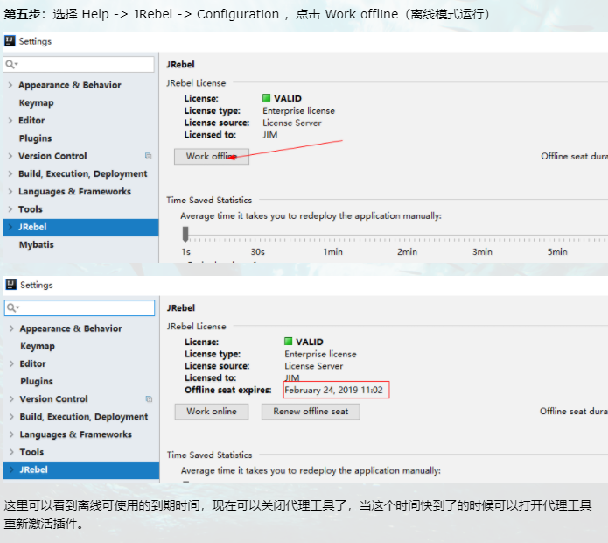Click search magnifier icon in upper Settings window
The width and height of the screenshot is (608, 543).
[11, 65]
